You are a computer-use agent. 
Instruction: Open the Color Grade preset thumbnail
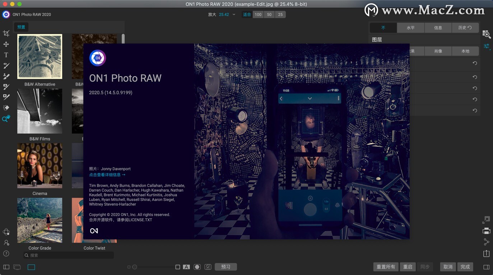39,220
